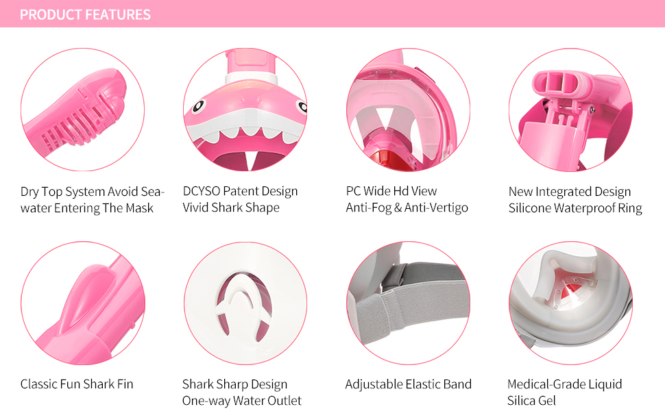Click the one-way water outlet shark image
This screenshot has width=665, height=411.
(x=245, y=303)
